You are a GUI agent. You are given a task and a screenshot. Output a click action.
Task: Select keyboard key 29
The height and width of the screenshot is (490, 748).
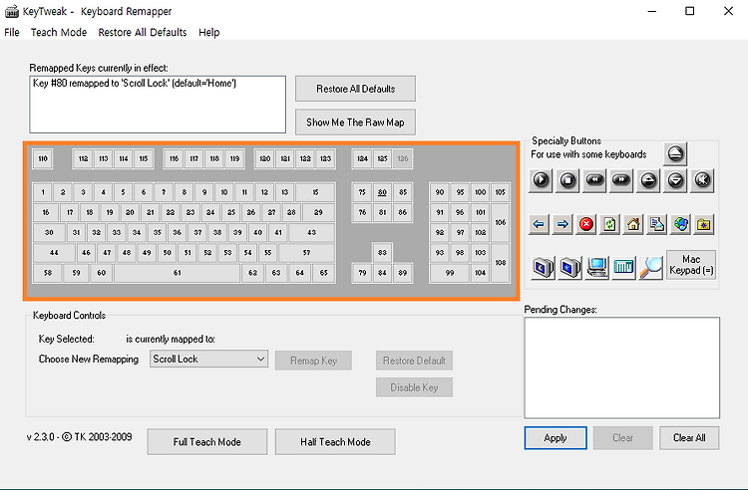(x=318, y=212)
